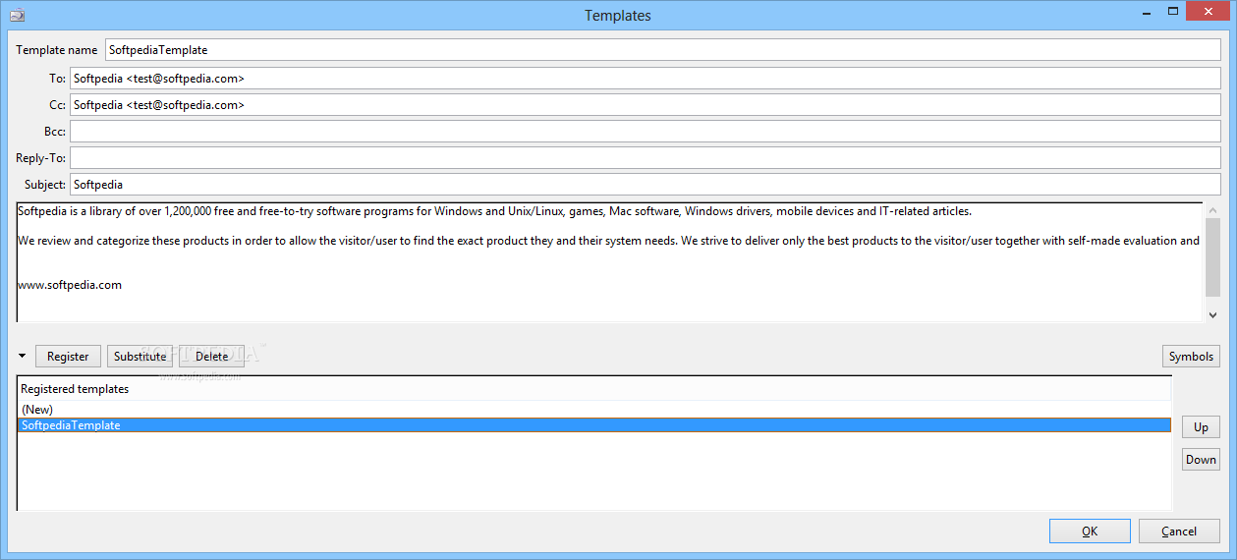Click the Subject field containing Softpedia
This screenshot has width=1237, height=560.
pyautogui.click(x=645, y=184)
